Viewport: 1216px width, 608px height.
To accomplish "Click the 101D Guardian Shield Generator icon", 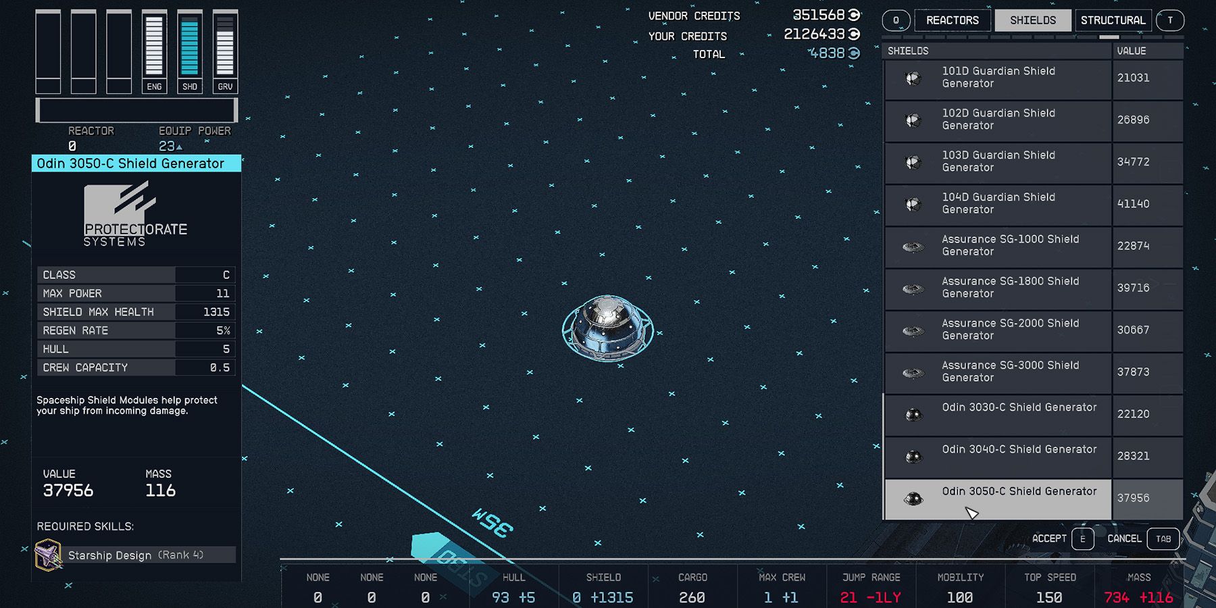I will pyautogui.click(x=913, y=78).
